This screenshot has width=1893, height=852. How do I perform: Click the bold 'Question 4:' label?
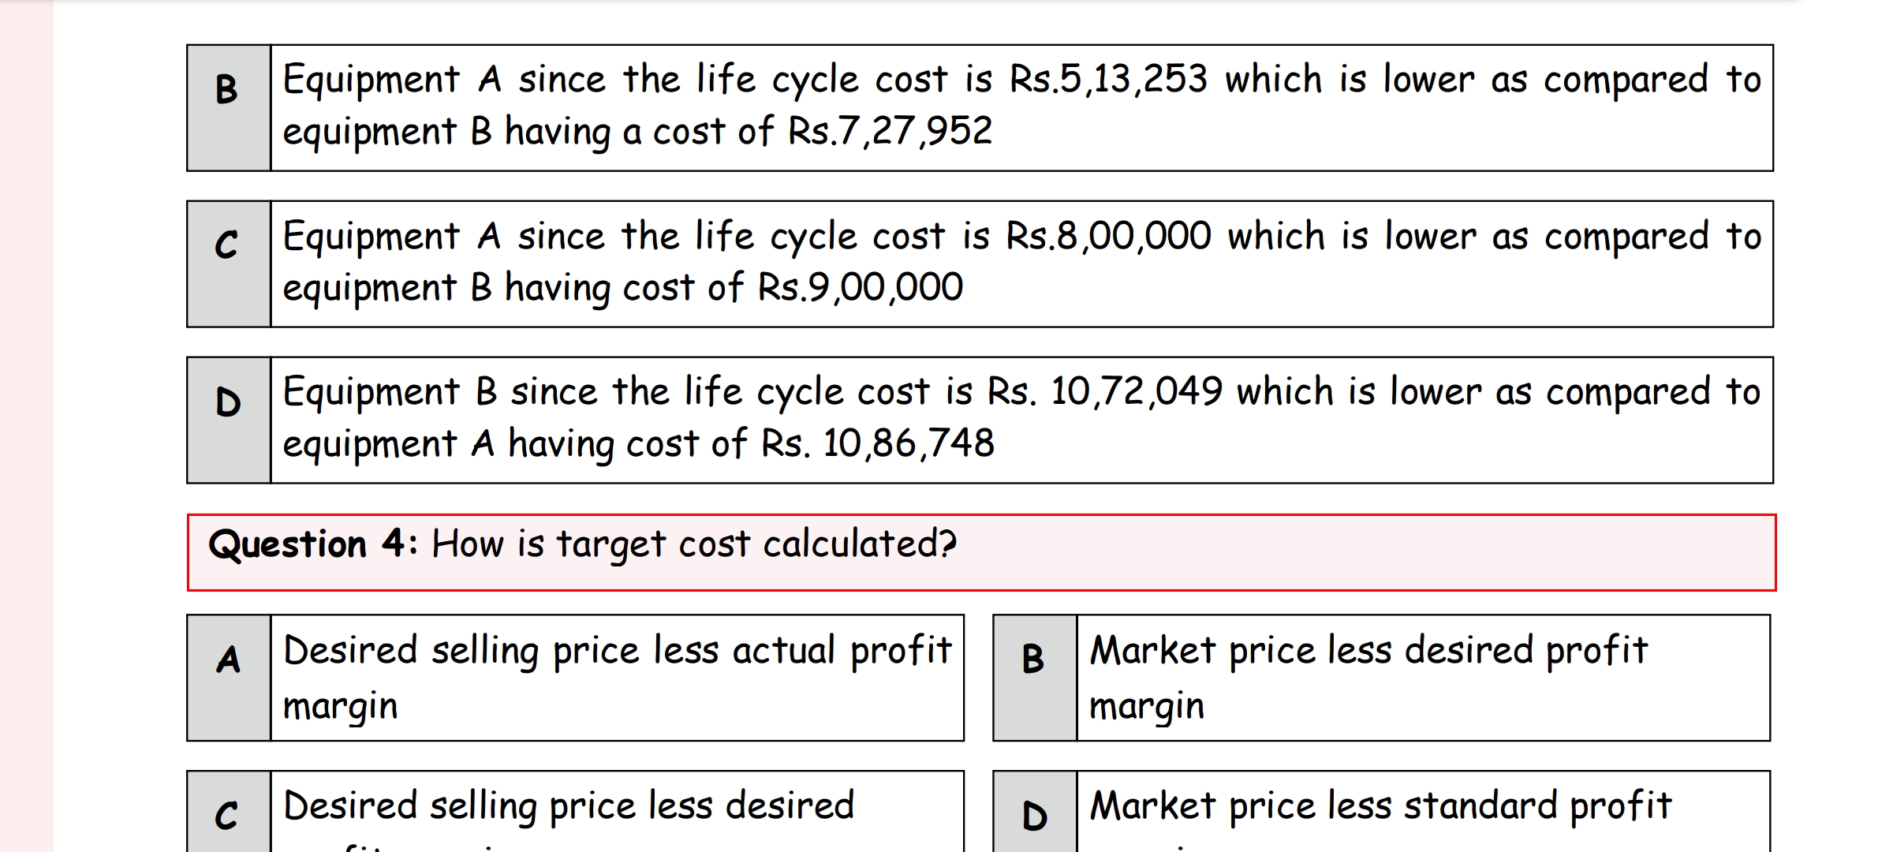point(313,544)
